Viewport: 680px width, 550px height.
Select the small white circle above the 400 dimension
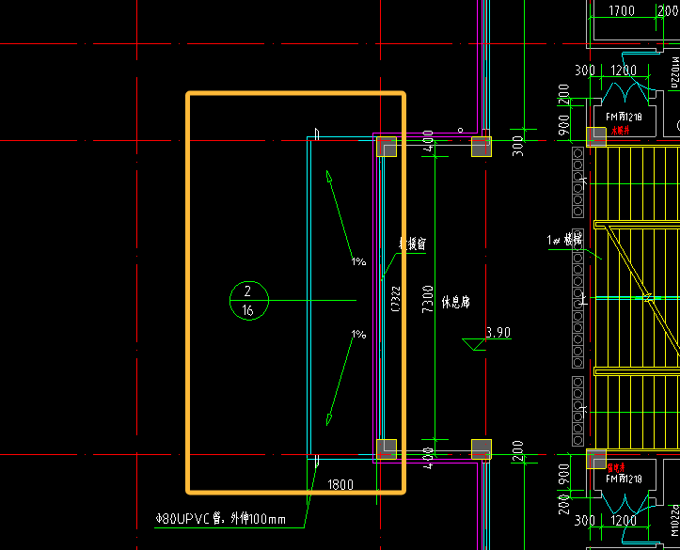460,130
